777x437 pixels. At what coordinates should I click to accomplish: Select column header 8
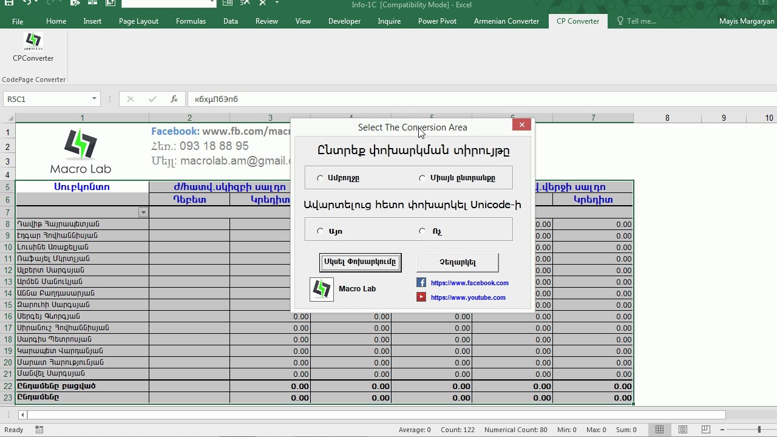(x=667, y=118)
